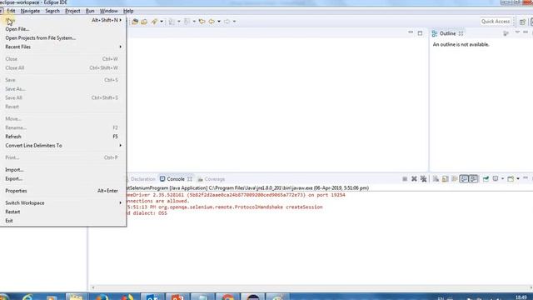
Task: Open the New submenu in File menu
Action: point(63,20)
